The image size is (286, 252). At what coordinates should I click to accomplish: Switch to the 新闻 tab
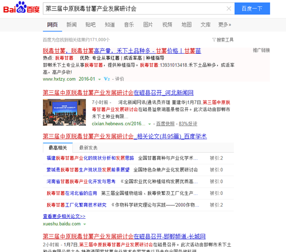coord(71,25)
